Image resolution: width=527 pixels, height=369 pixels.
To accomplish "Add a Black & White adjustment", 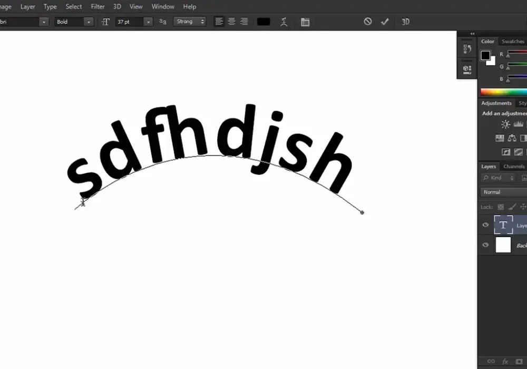I will click(523, 138).
